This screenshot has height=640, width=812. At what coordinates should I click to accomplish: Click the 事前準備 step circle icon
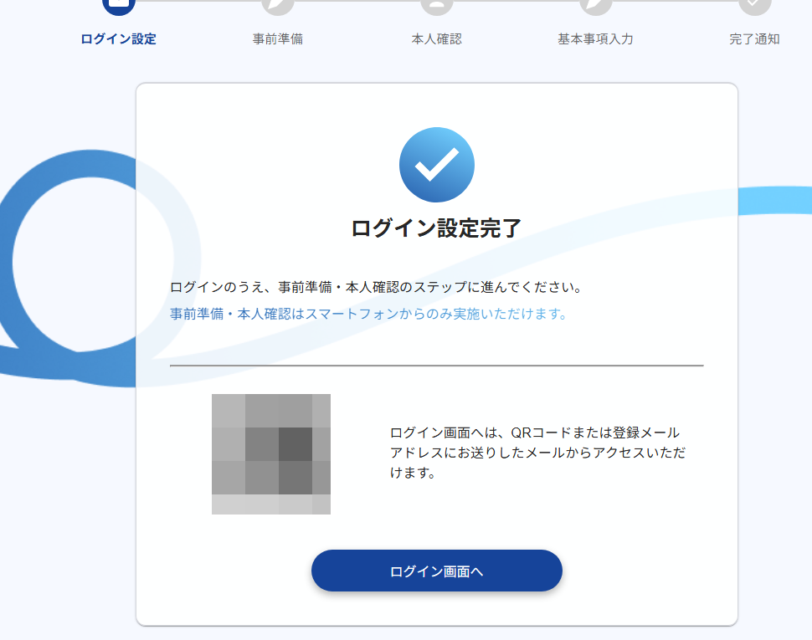point(278,5)
